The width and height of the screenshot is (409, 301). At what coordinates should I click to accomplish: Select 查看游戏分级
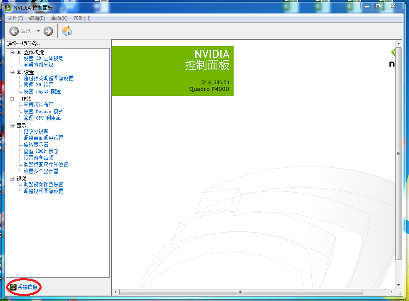coord(38,65)
